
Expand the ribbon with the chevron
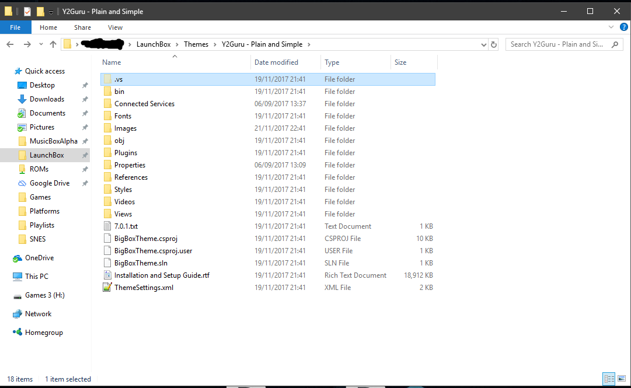point(611,27)
